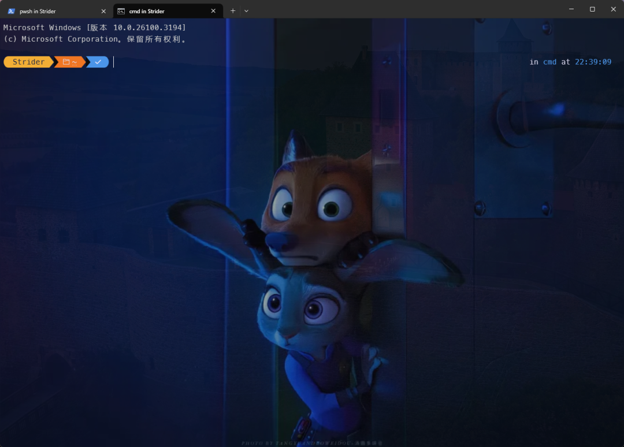624x447 pixels.
Task: Switch to the pwsh in Strider tab
Action: coord(57,11)
